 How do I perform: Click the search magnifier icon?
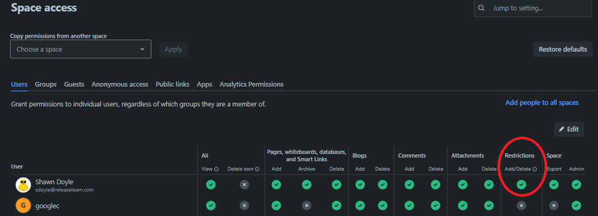tap(482, 8)
